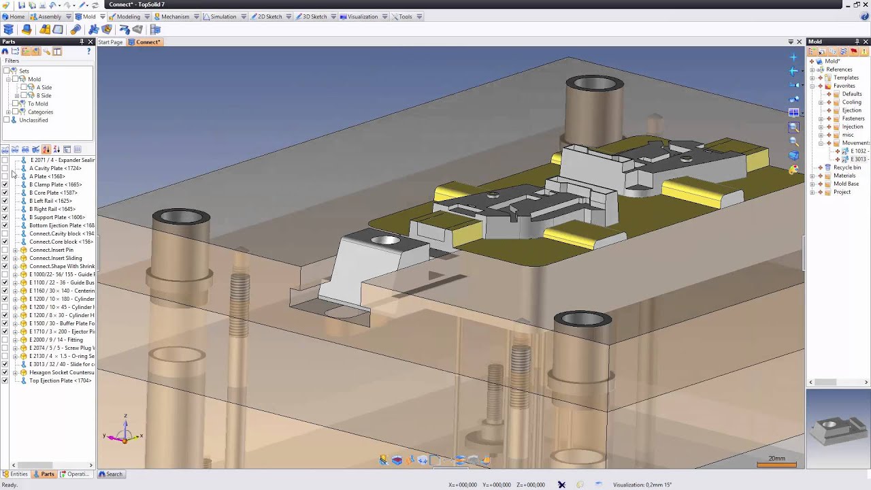This screenshot has height=490, width=871.
Task: Open the Modeling menu tab
Action: (128, 16)
